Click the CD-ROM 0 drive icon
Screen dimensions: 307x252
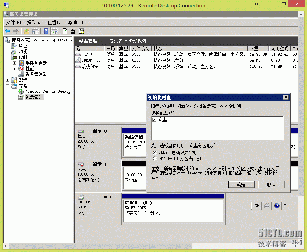pos(81,197)
